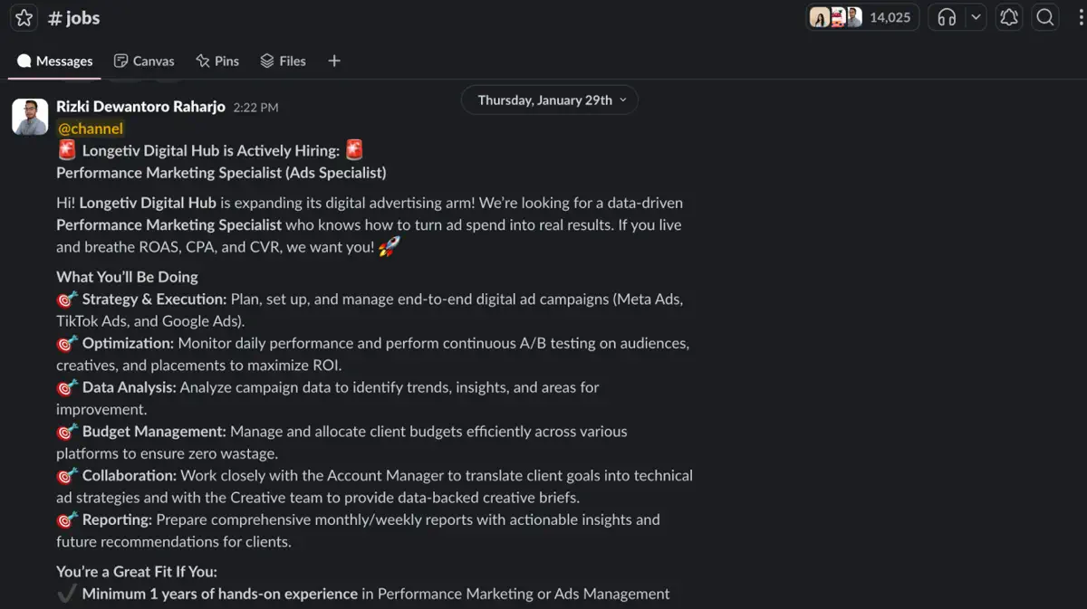This screenshot has height=609, width=1087.
Task: Open Rizki's profile picture
Action: click(29, 116)
